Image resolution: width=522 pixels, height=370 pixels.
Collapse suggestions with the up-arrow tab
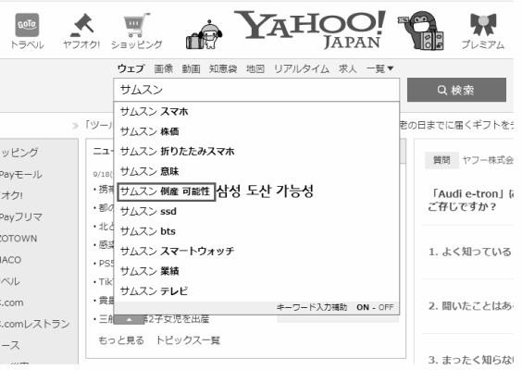(130, 320)
